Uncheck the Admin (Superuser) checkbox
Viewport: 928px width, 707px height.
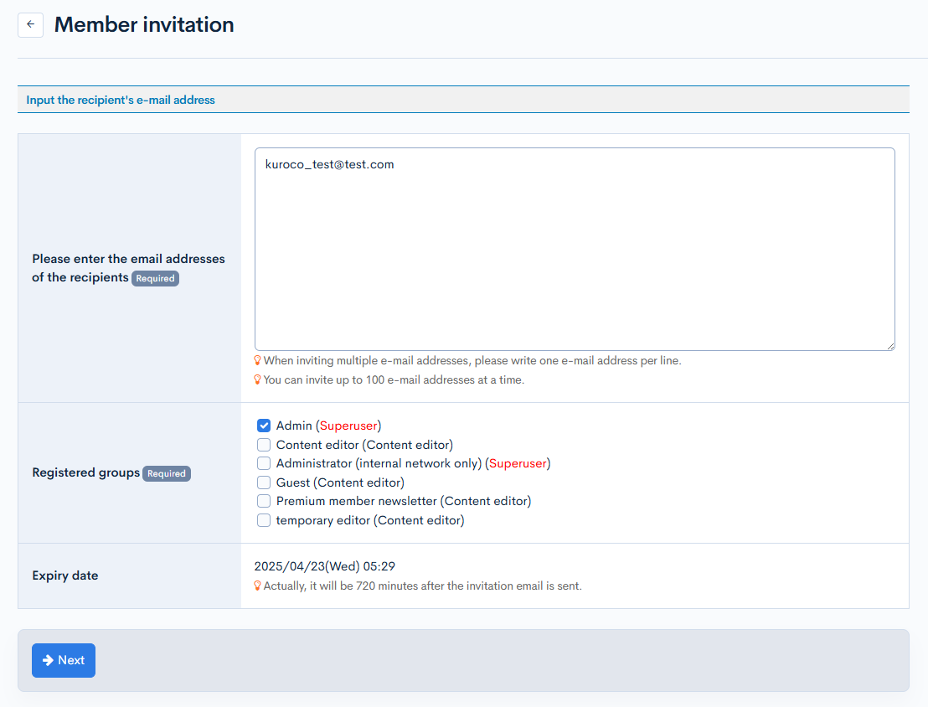264,426
